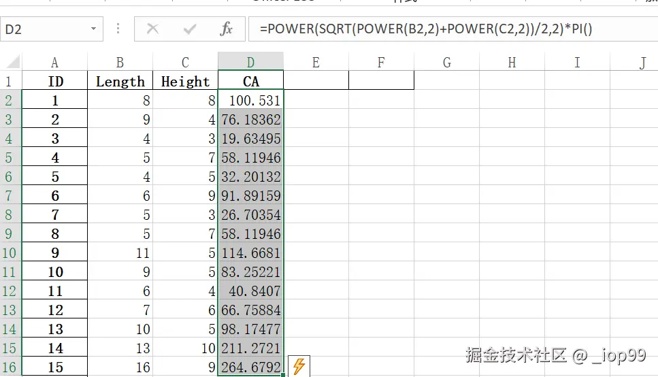Select cell containing 91.89159
The image size is (658, 377).
tap(250, 195)
